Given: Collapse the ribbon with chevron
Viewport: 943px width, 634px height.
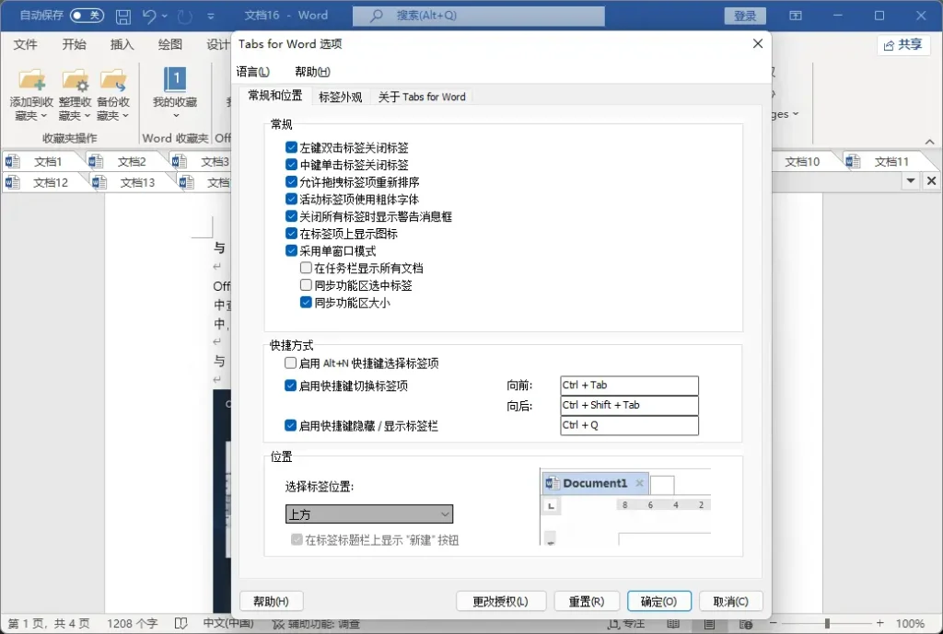Looking at the screenshot, I should click(x=930, y=142).
